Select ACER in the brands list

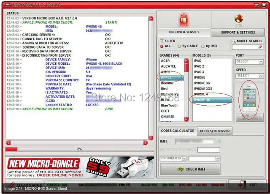click(165, 61)
